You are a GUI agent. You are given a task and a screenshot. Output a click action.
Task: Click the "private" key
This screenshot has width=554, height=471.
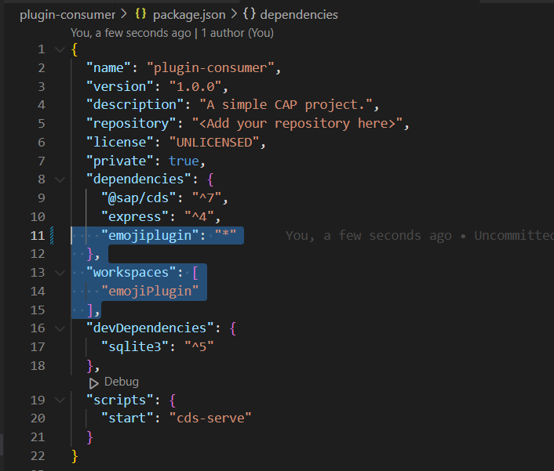tap(120, 161)
